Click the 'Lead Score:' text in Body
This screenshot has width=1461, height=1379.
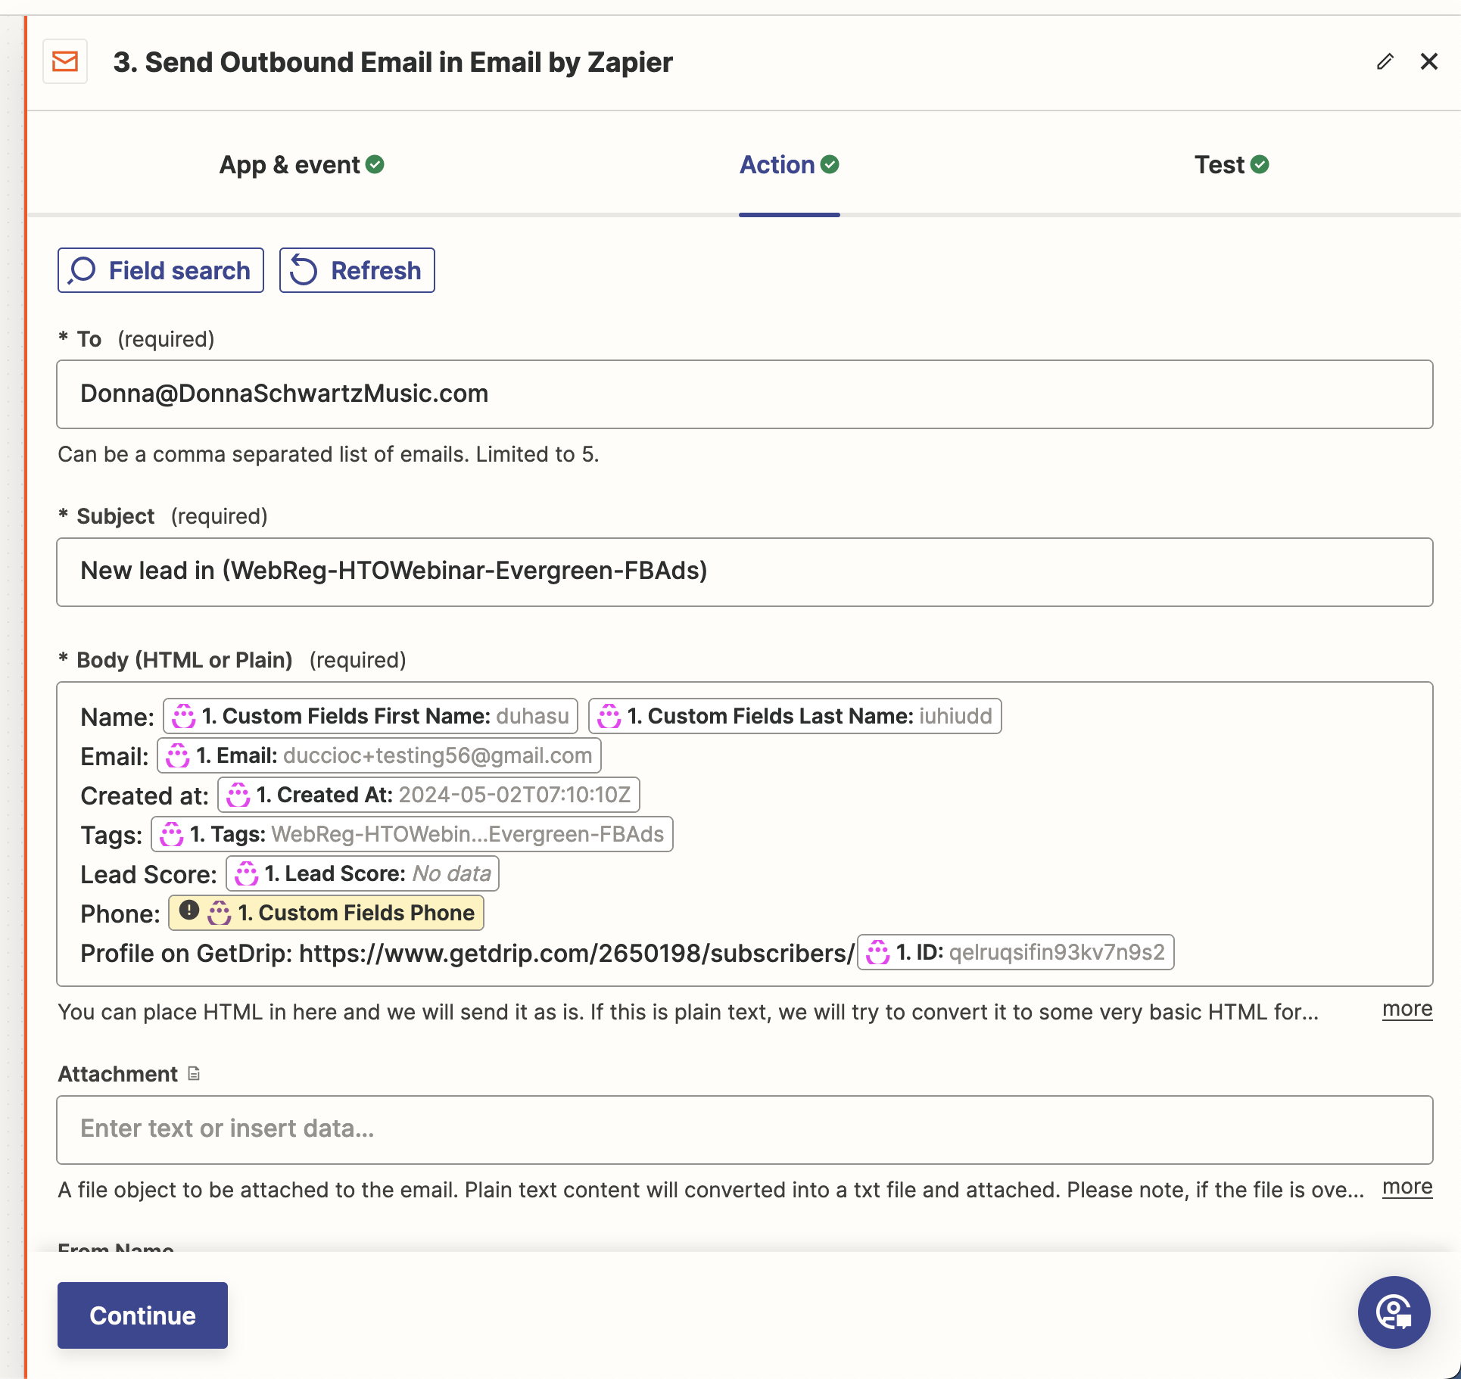click(x=148, y=875)
